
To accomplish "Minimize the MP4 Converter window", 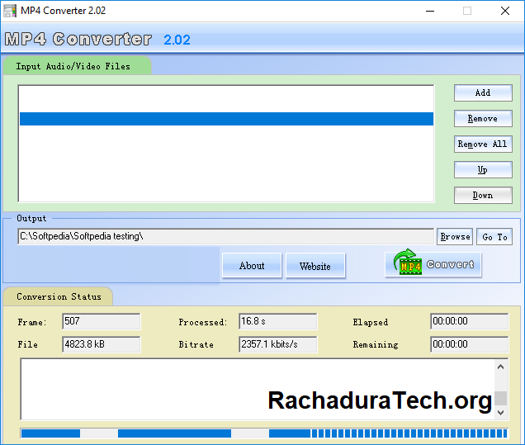I will [430, 11].
